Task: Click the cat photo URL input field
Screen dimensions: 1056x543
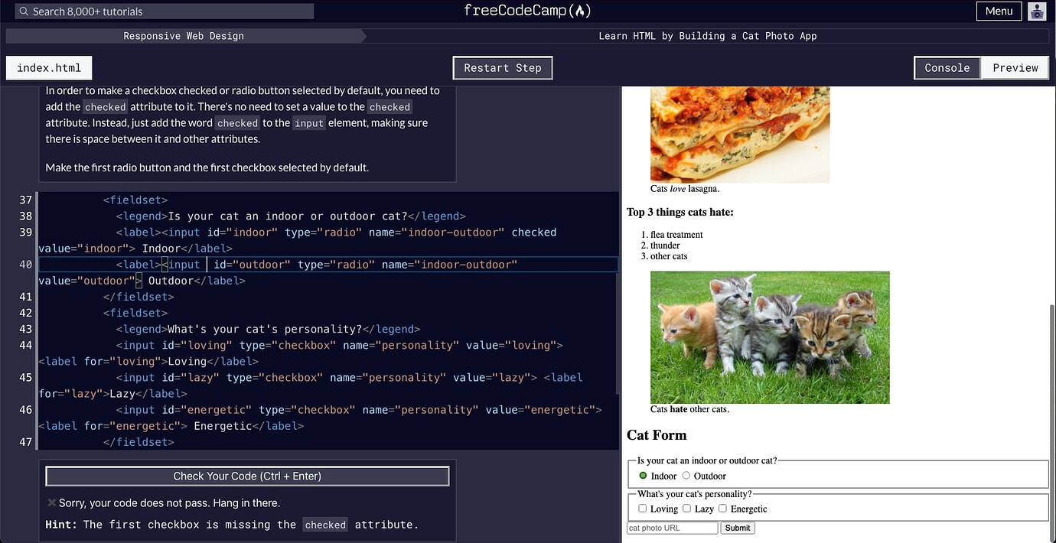Action: (672, 528)
